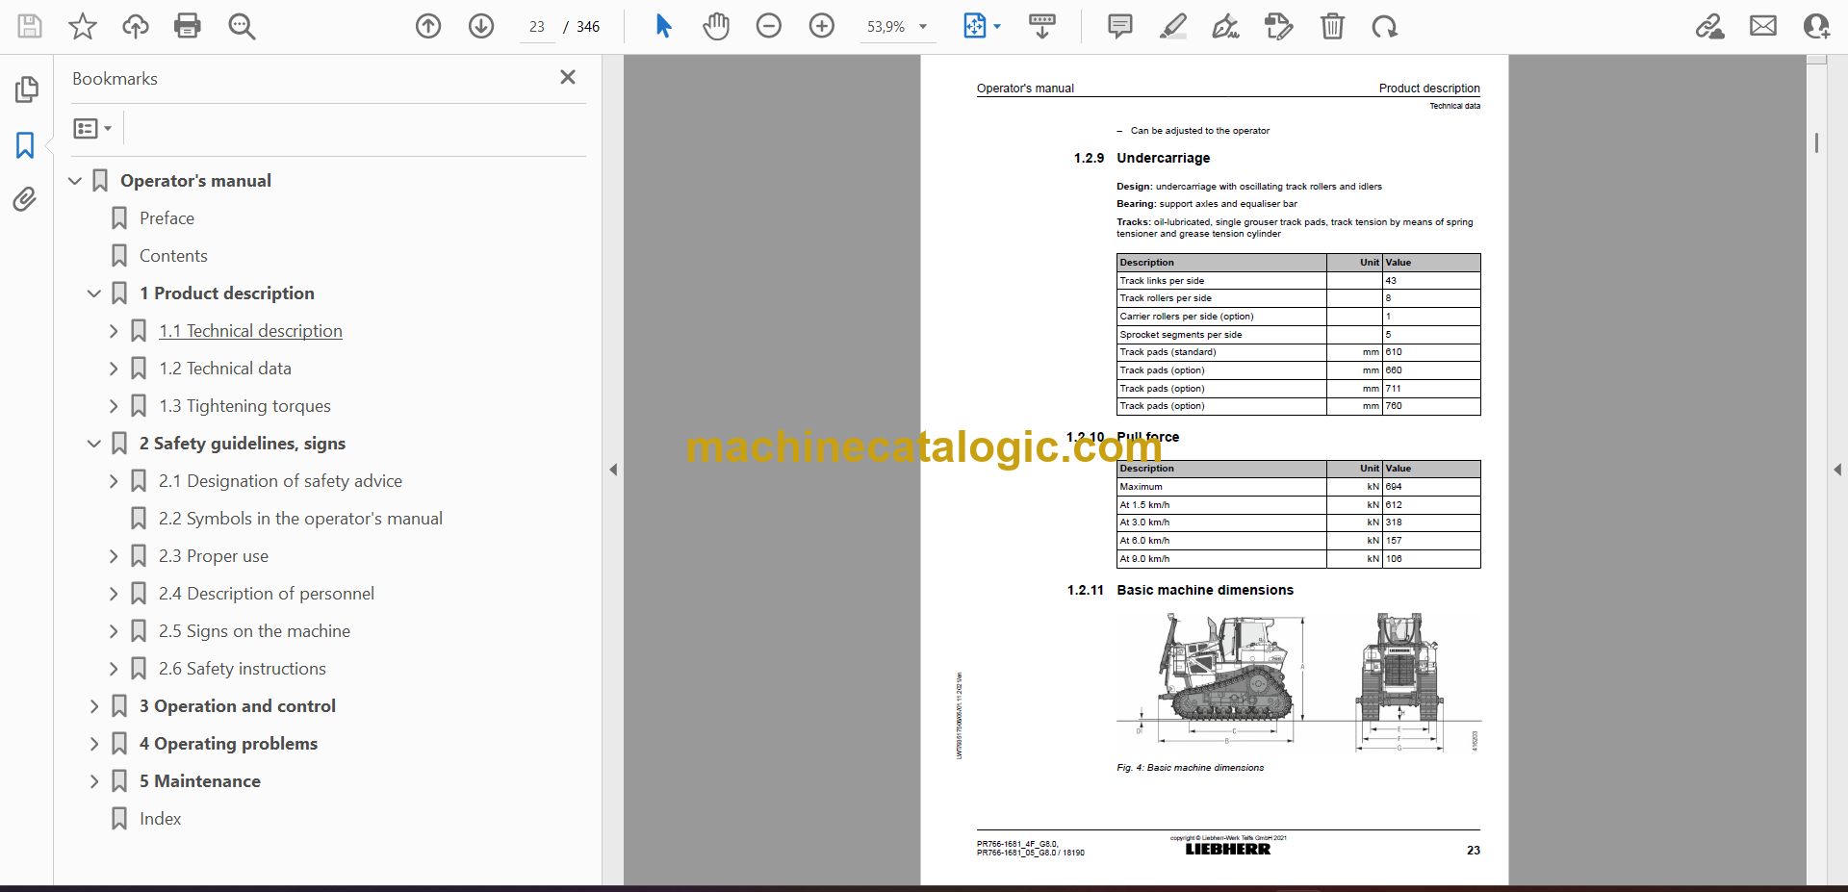This screenshot has height=892, width=1848.
Task: Print the document
Action: click(x=188, y=26)
